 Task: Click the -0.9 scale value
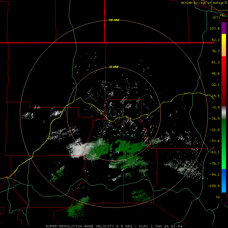216,107
